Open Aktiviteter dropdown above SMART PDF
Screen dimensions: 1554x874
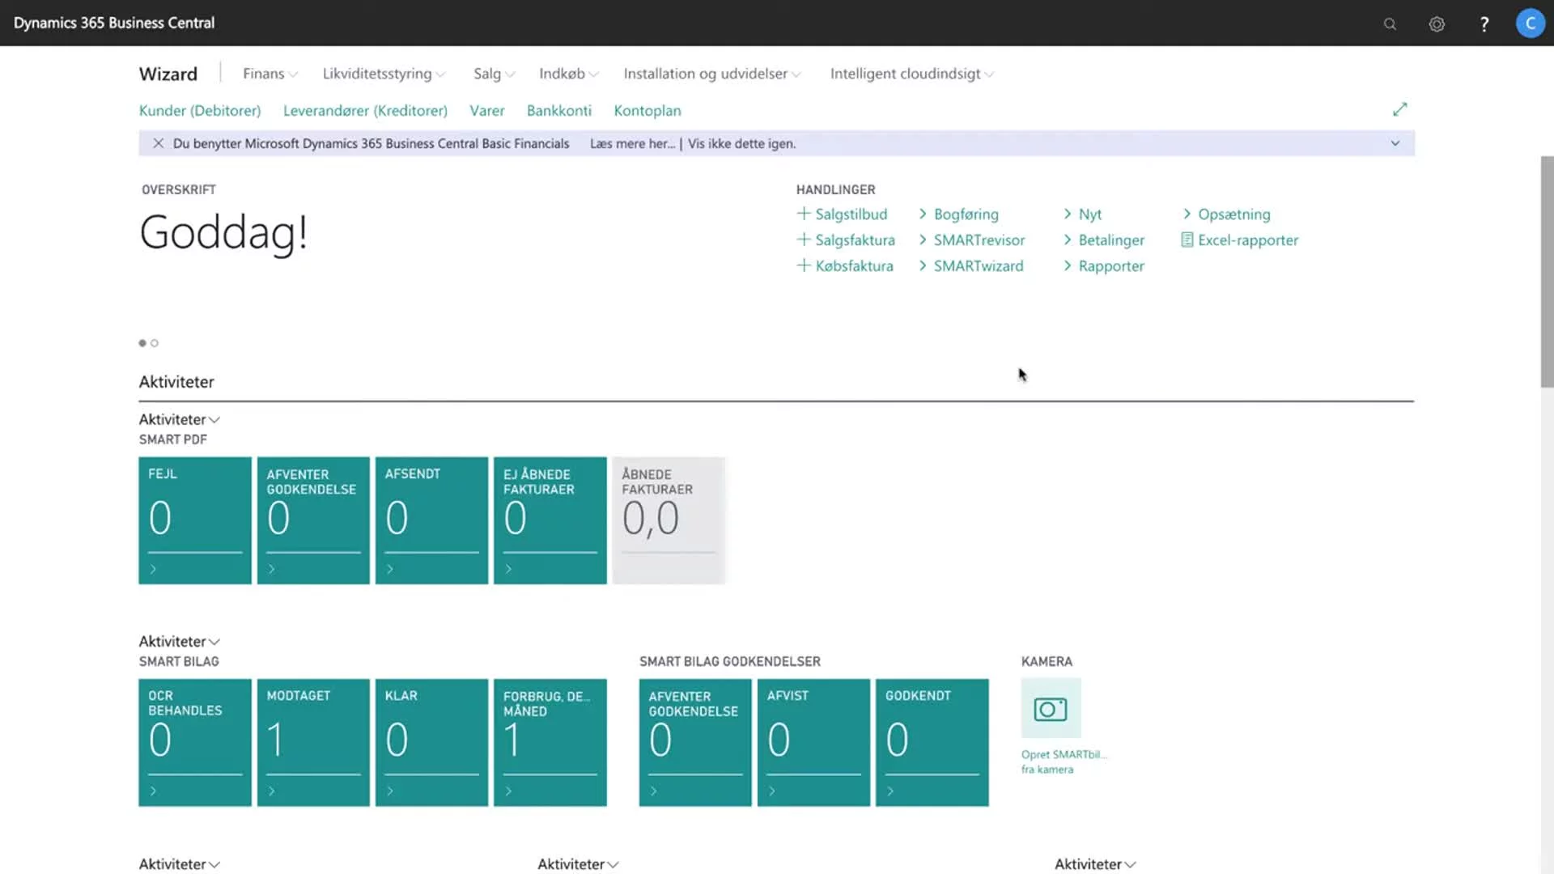(179, 419)
